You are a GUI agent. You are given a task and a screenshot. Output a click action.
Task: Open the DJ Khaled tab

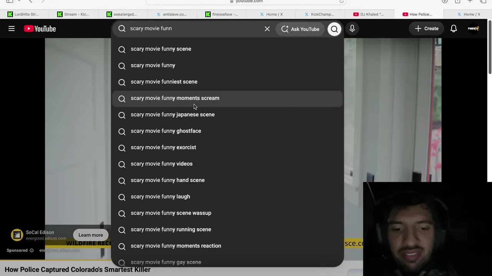click(x=369, y=14)
